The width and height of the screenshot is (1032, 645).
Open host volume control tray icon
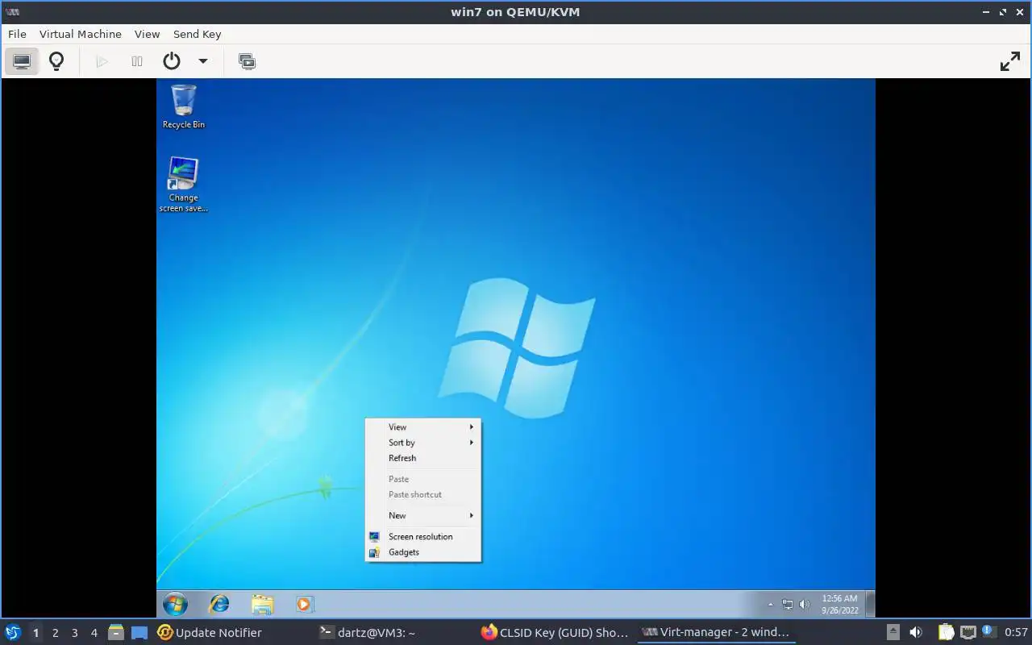(916, 633)
